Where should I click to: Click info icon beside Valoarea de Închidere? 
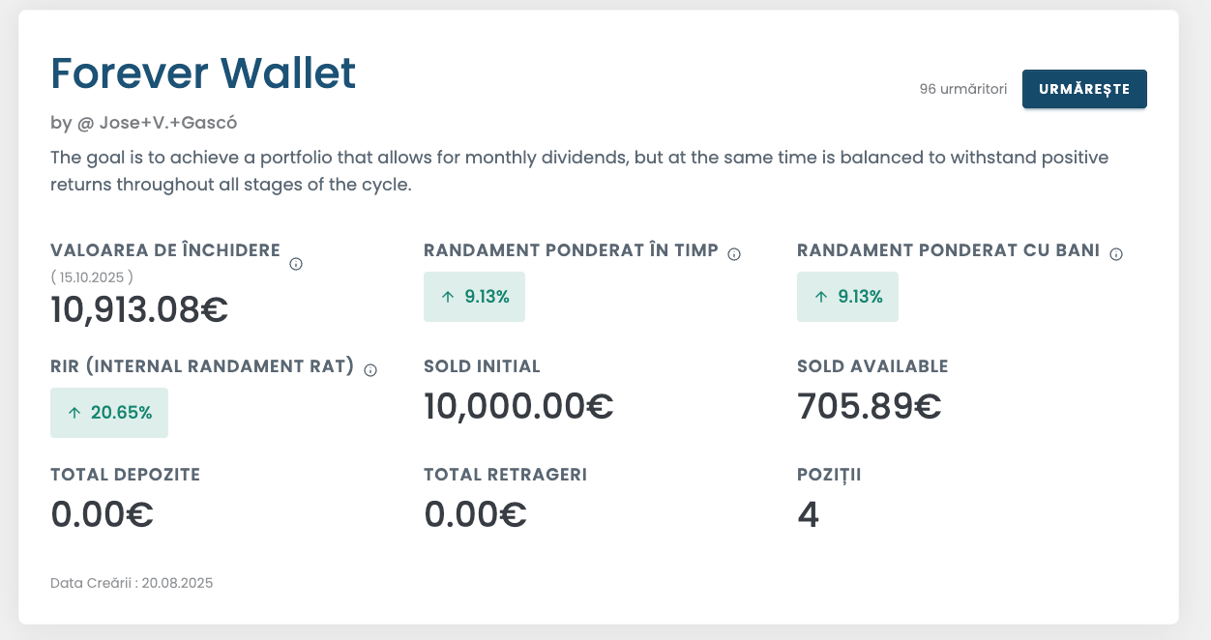tap(296, 264)
